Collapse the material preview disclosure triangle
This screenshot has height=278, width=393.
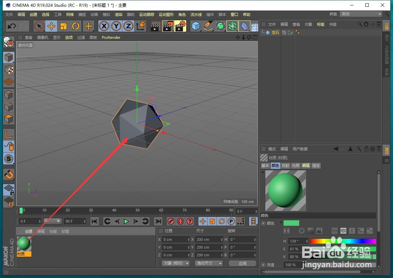(x=263, y=172)
